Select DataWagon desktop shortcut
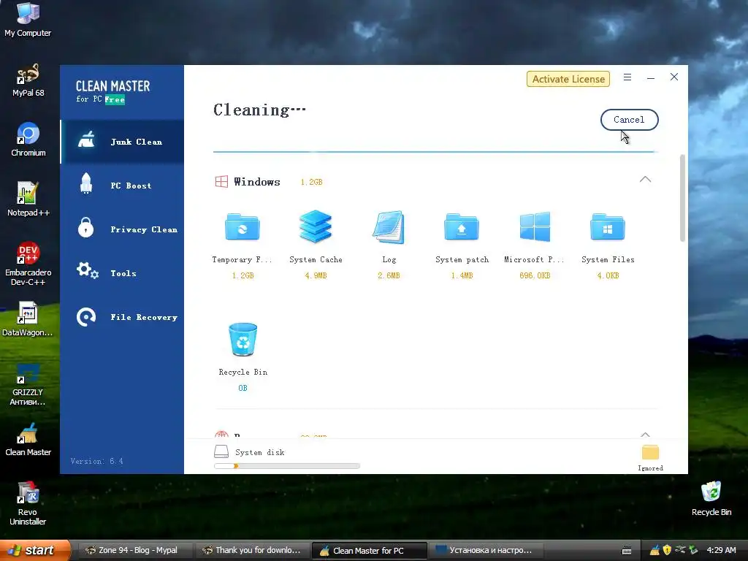Screen dimensions: 748x561 point(28,319)
